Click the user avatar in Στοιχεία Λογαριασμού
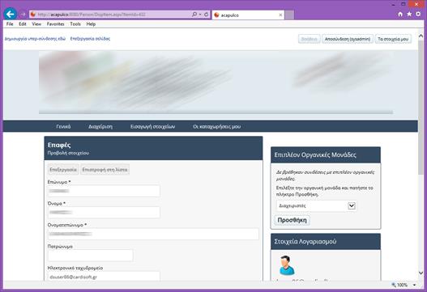The height and width of the screenshot is (292, 427). tap(287, 265)
